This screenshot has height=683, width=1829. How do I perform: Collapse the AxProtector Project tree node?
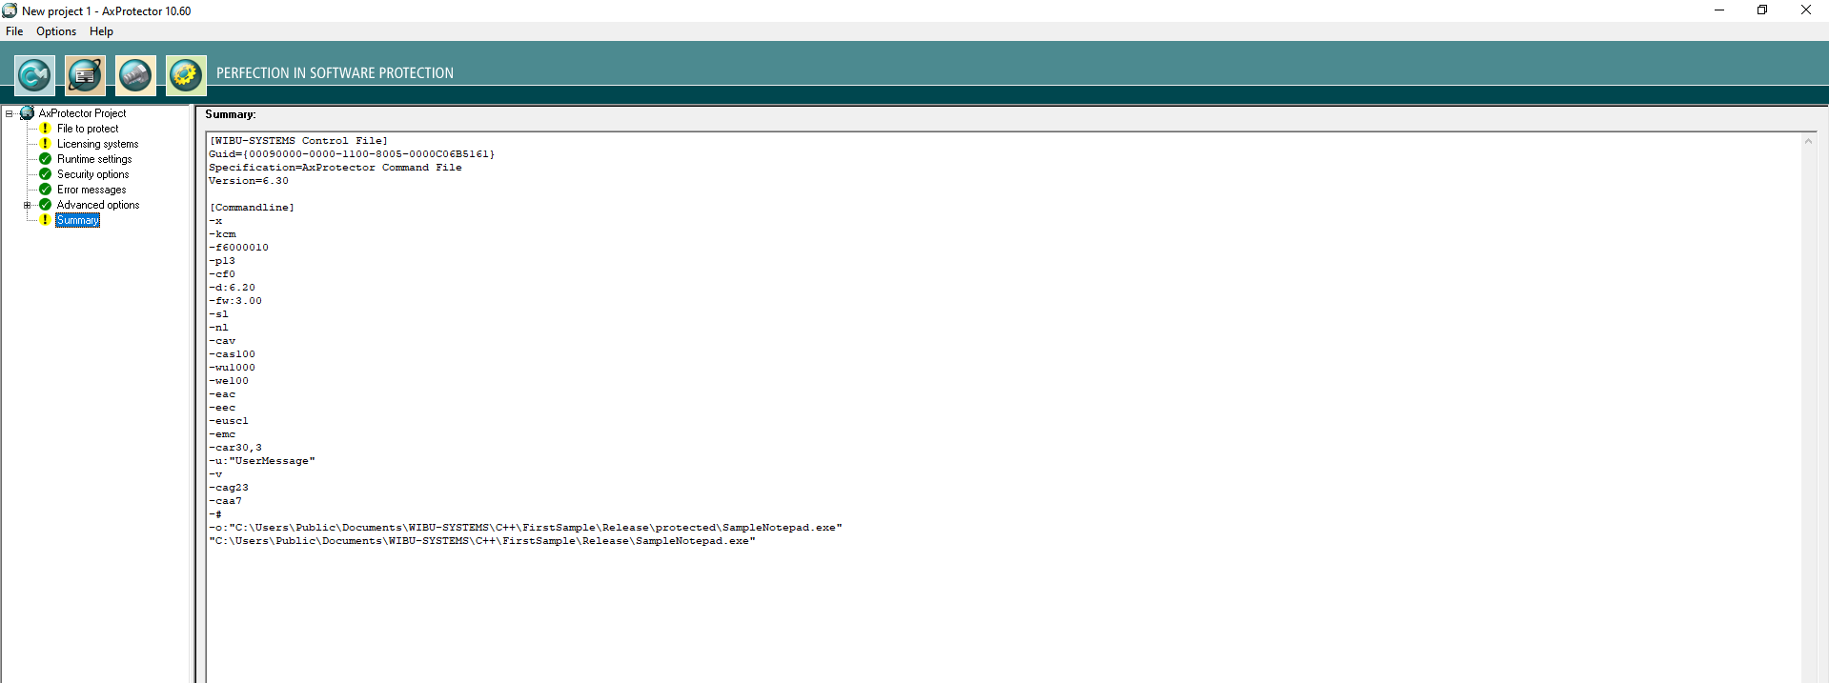(10, 113)
